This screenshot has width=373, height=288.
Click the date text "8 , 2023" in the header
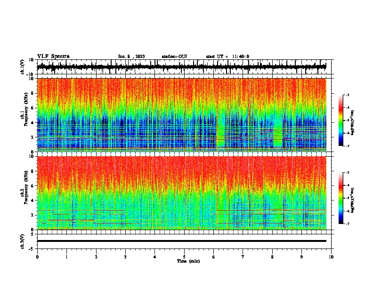136,56
